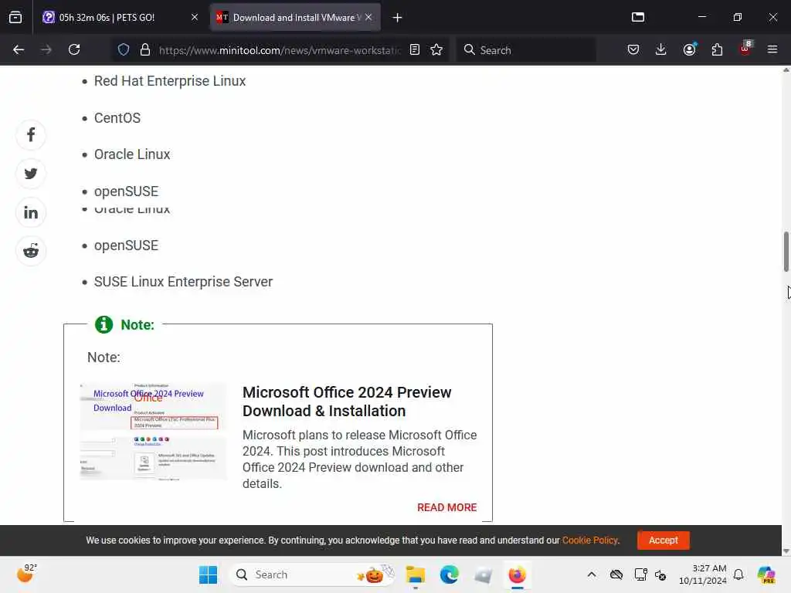Open tracking protection shield info
This screenshot has height=593, width=791.
pyautogui.click(x=124, y=49)
